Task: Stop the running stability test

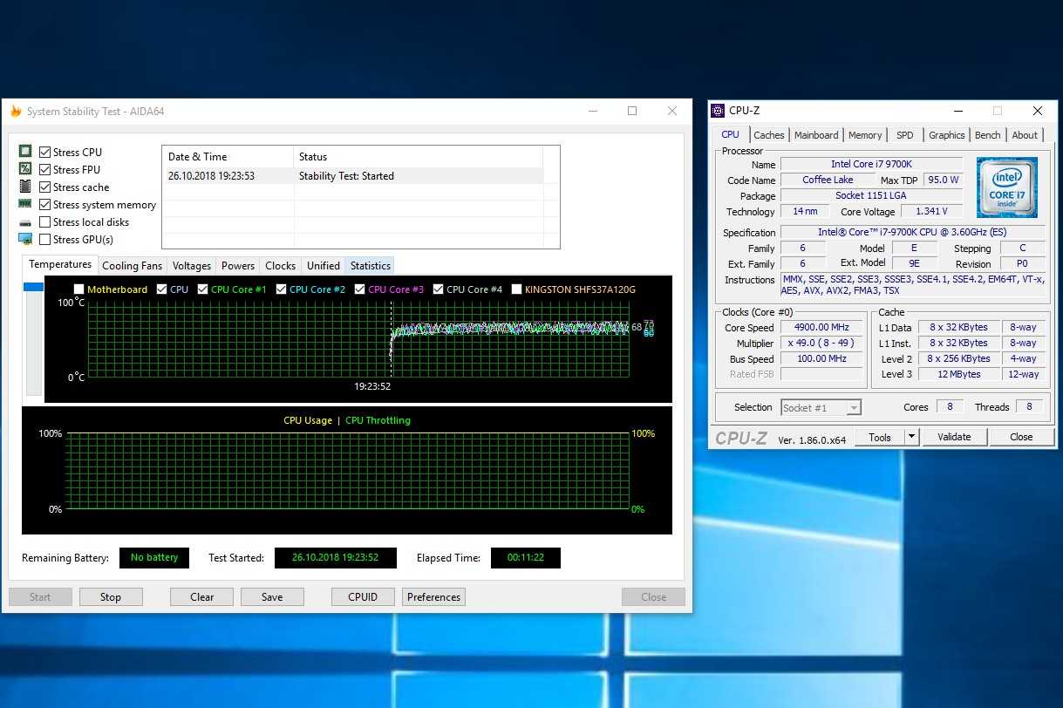Action: click(x=111, y=597)
